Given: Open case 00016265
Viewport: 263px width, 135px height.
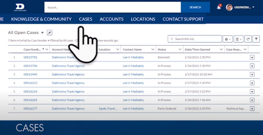Looking at the screenshot, I should (30, 100).
